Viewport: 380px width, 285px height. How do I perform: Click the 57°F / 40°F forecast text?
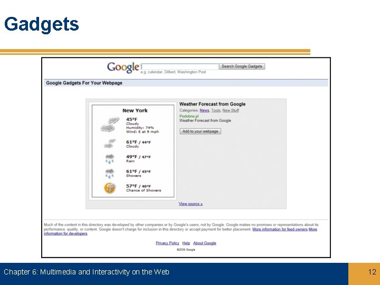pos(138,186)
